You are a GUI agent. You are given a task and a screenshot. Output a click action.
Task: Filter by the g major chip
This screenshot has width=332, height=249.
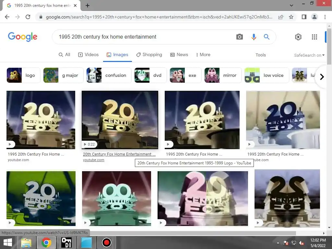click(x=63, y=75)
